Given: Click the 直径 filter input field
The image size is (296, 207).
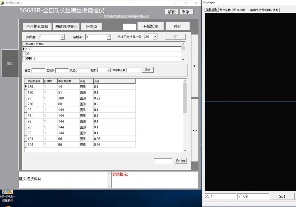Looking at the screenshot, I should tap(38, 70).
